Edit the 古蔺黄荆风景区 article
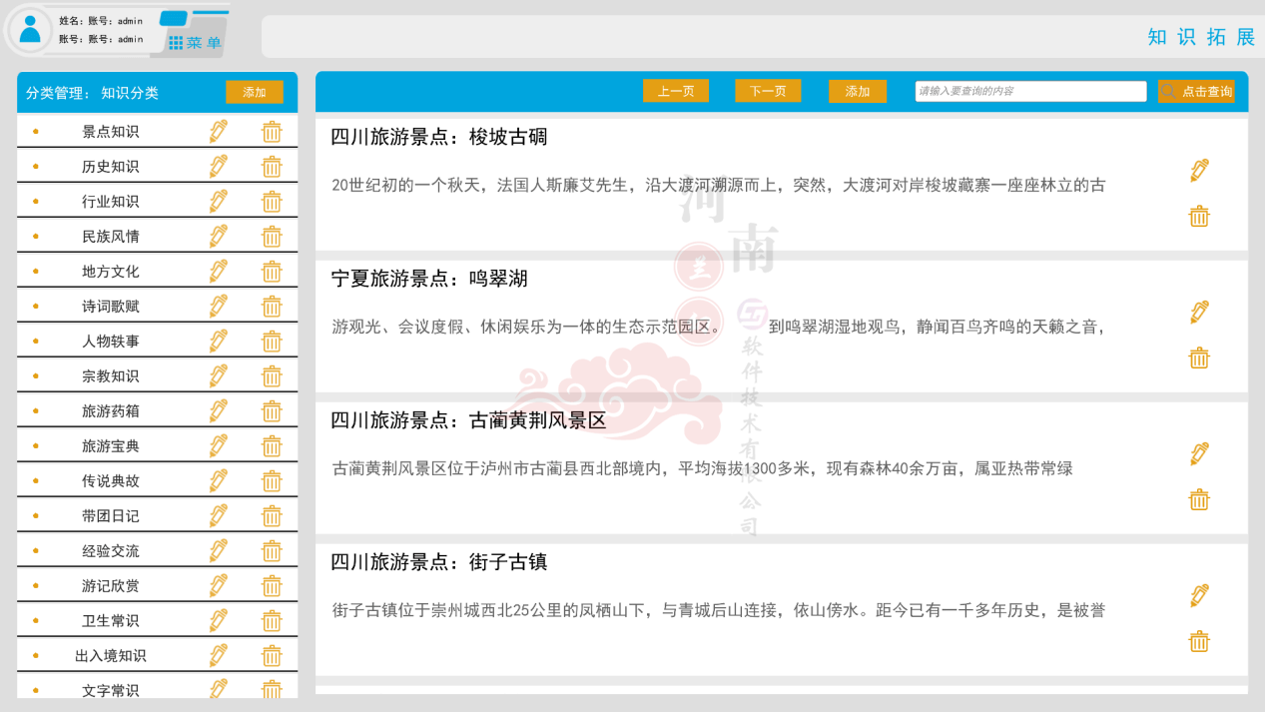 pyautogui.click(x=1198, y=452)
